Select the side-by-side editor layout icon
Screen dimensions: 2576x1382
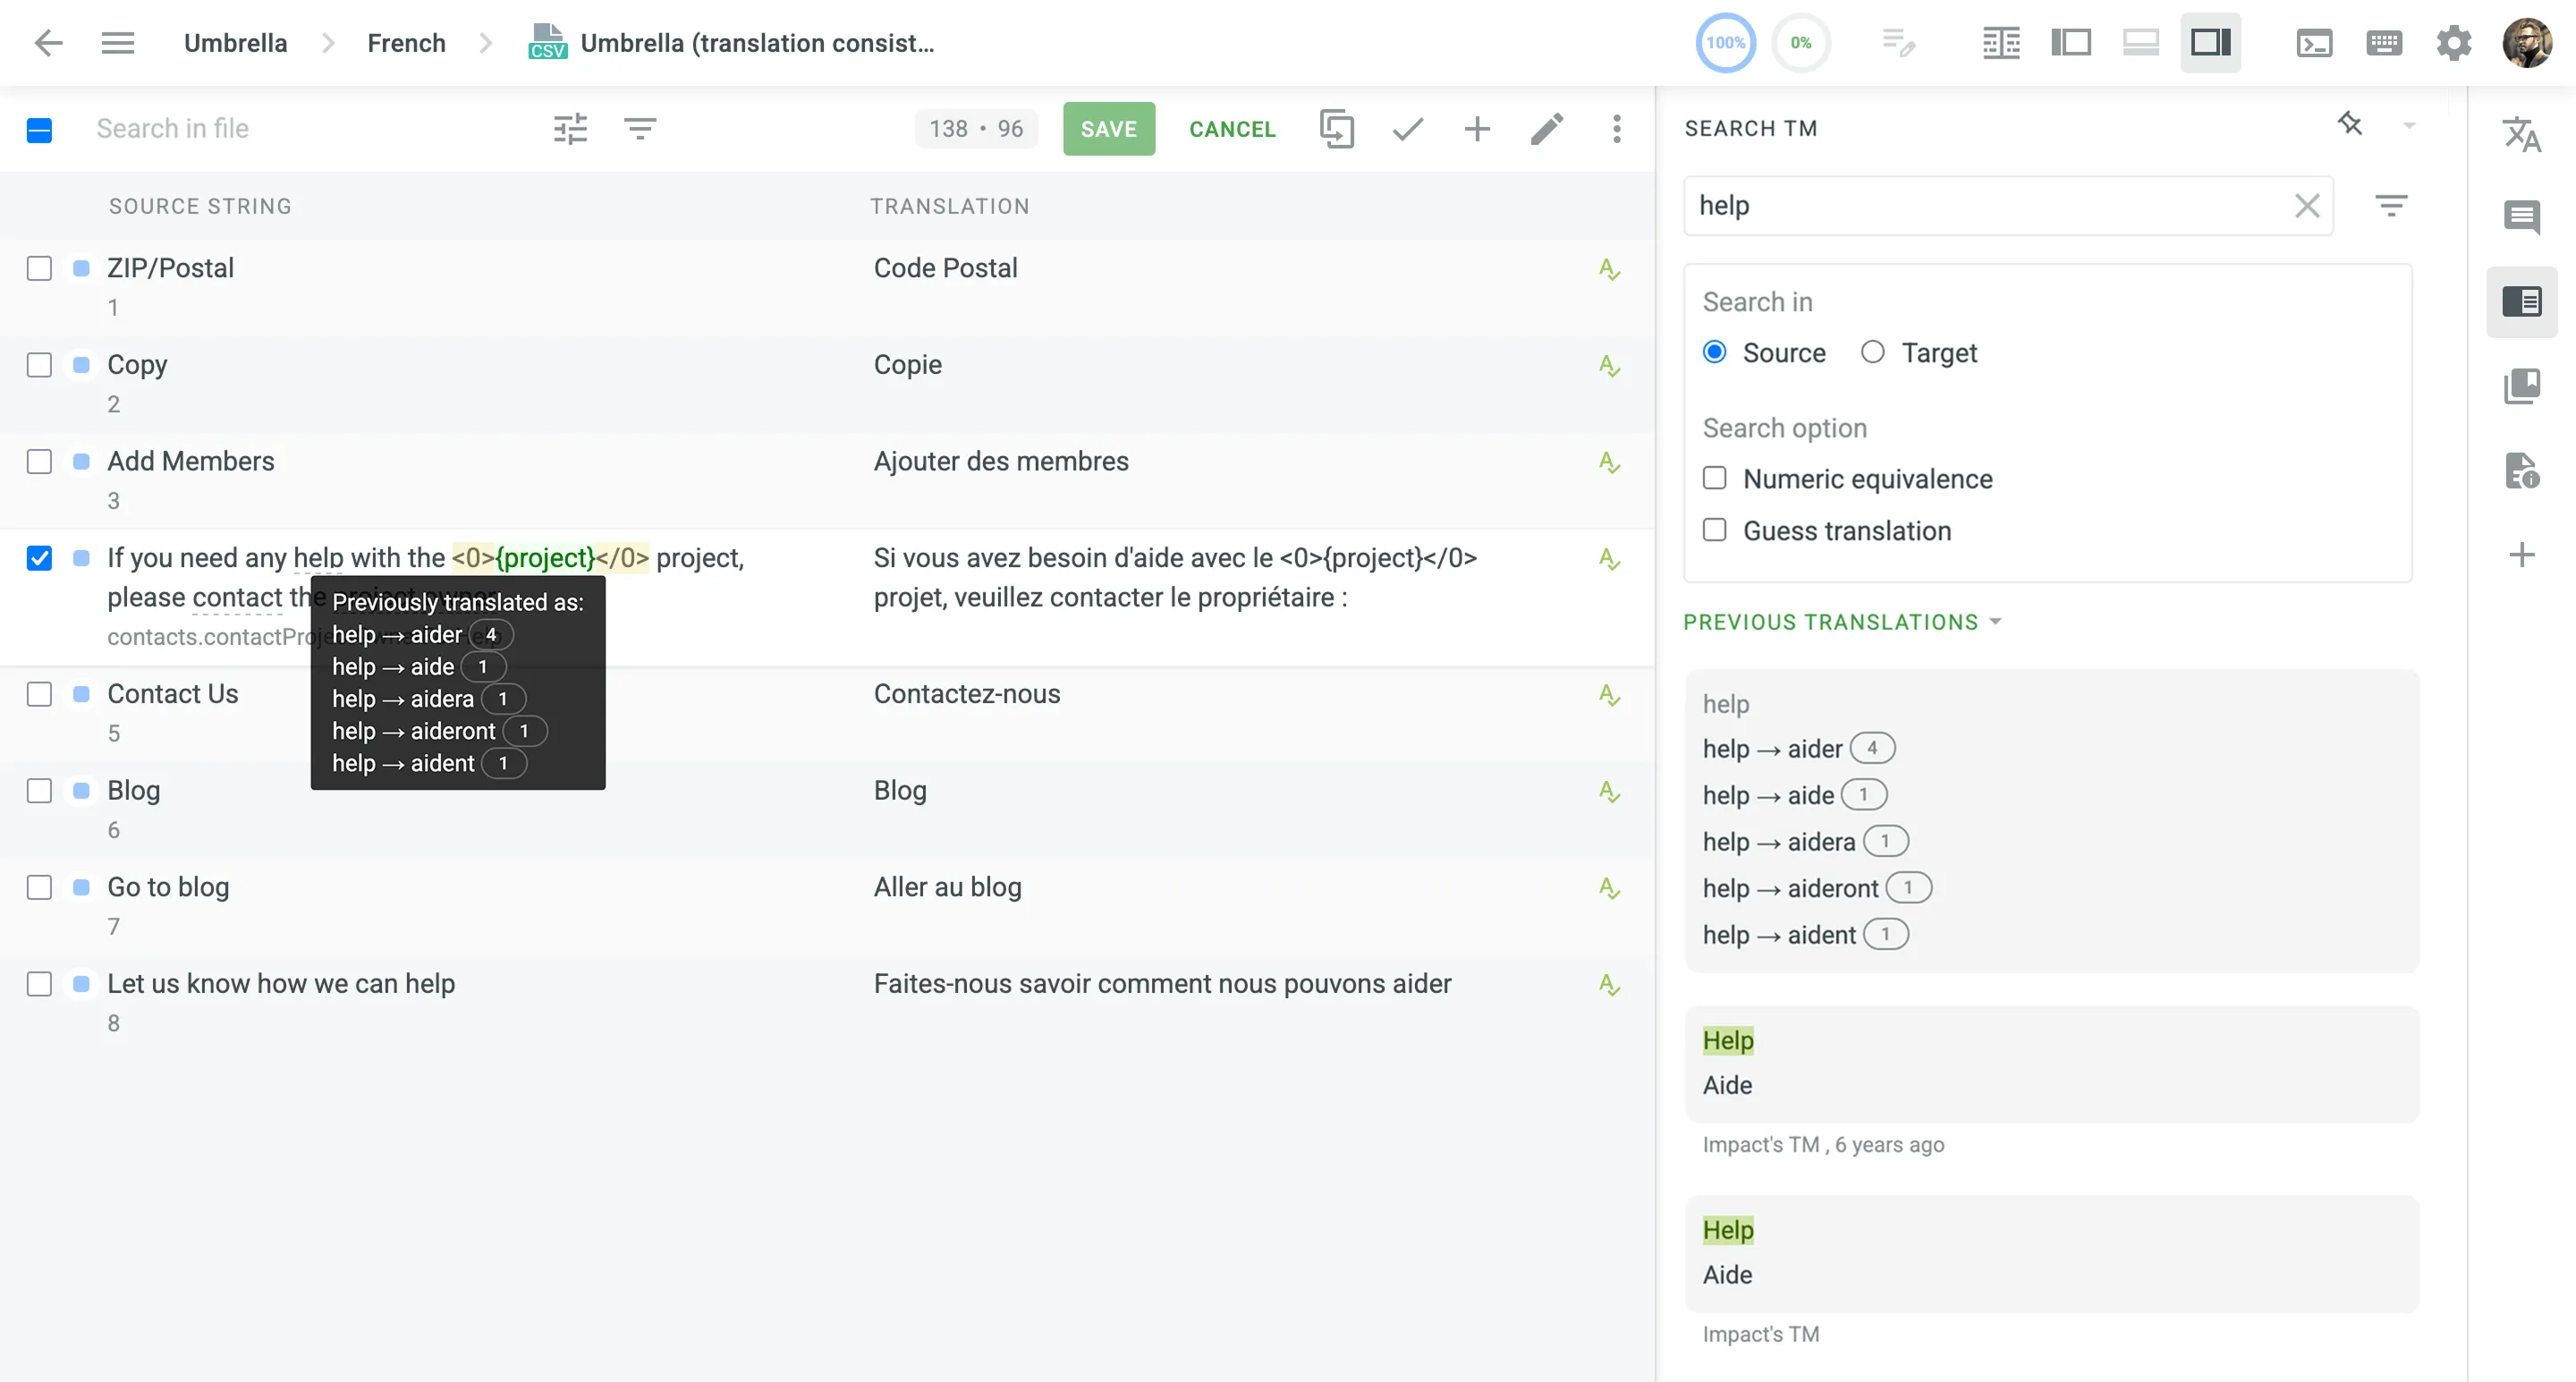click(2071, 43)
